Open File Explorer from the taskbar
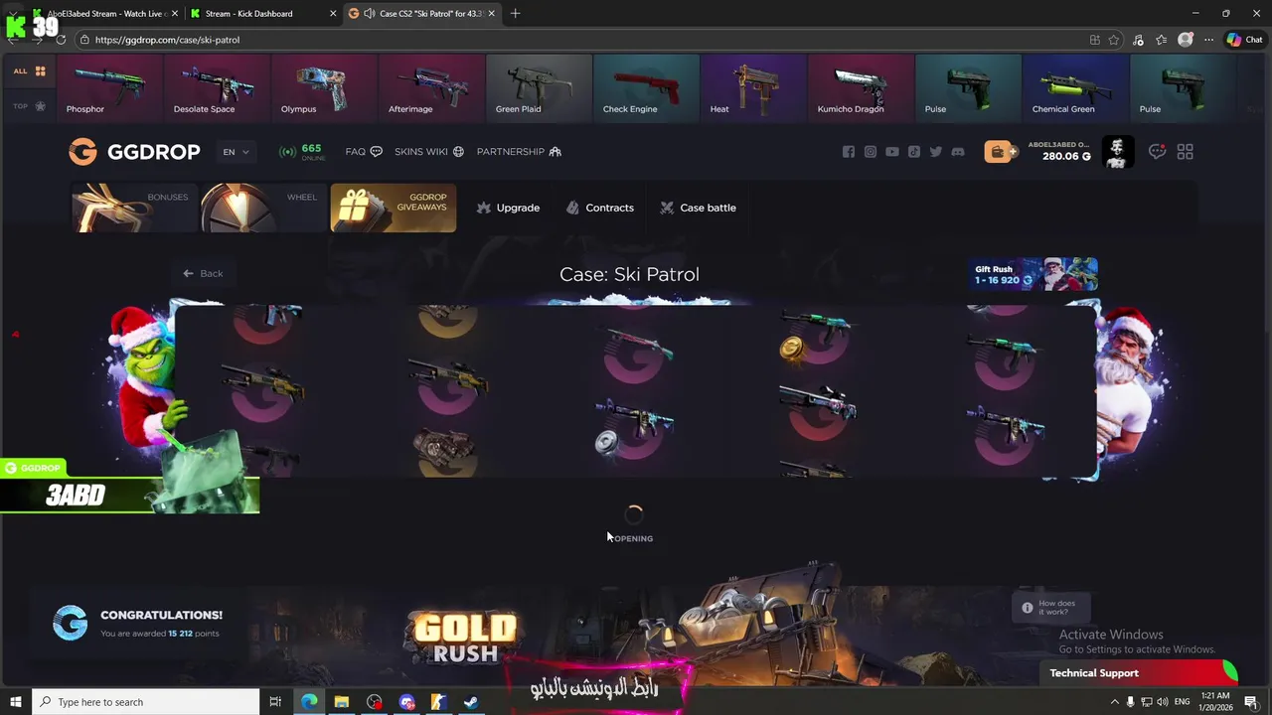Screen dimensions: 1272x715 pos(341,702)
